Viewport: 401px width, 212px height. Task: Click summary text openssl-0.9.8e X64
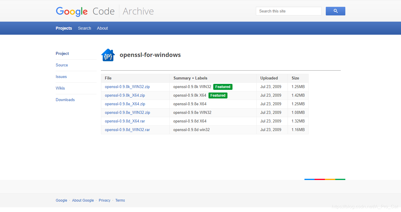[190, 104]
